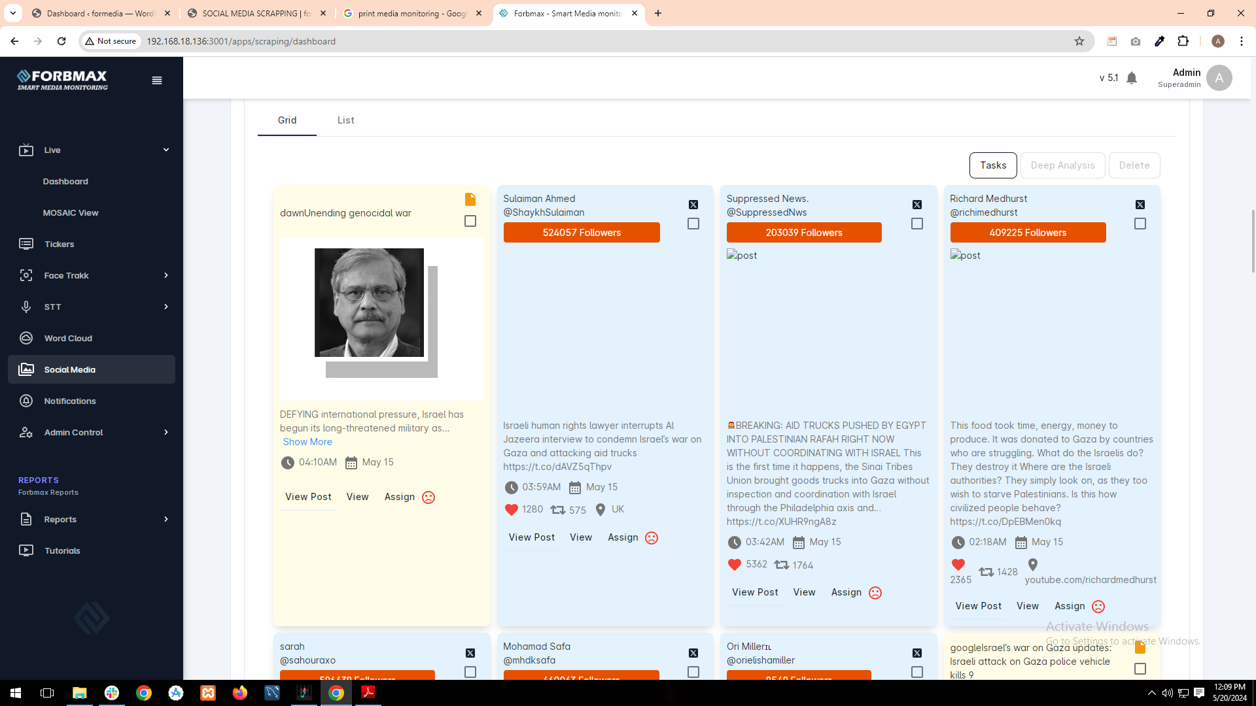Viewport: 1256px width, 706px height.
Task: Select checkbox on Ori Miller card
Action: 917,672
